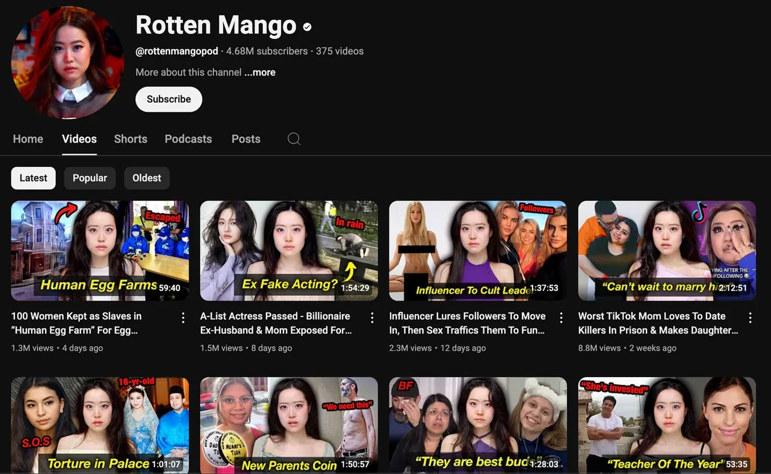Viewport: 771px width, 474px height.
Task: Click "1.5M views • 8 days ago" metadata
Action: (x=246, y=348)
